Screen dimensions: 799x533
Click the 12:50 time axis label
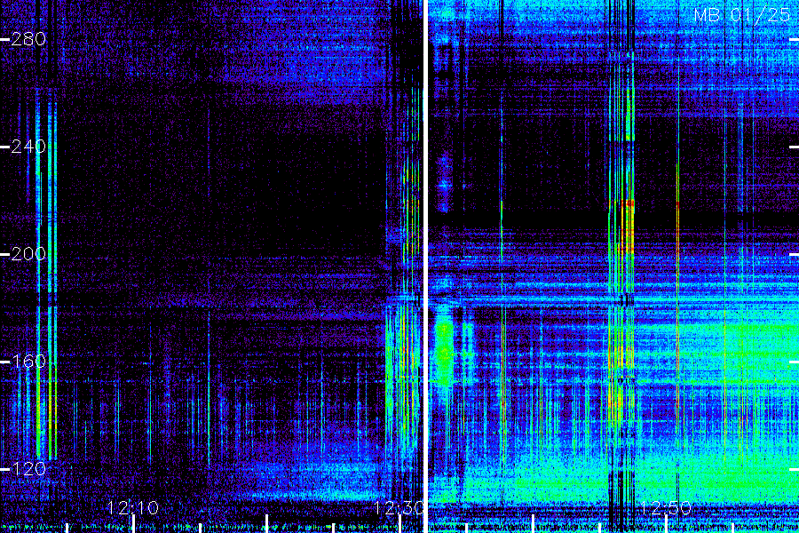click(x=666, y=508)
